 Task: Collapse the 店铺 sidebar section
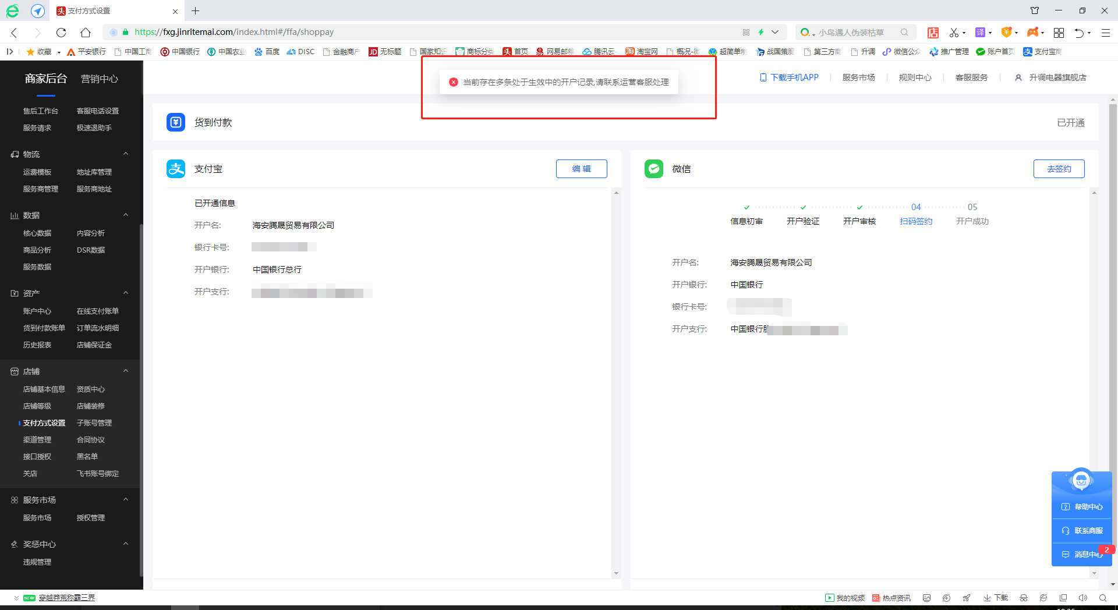coord(126,371)
